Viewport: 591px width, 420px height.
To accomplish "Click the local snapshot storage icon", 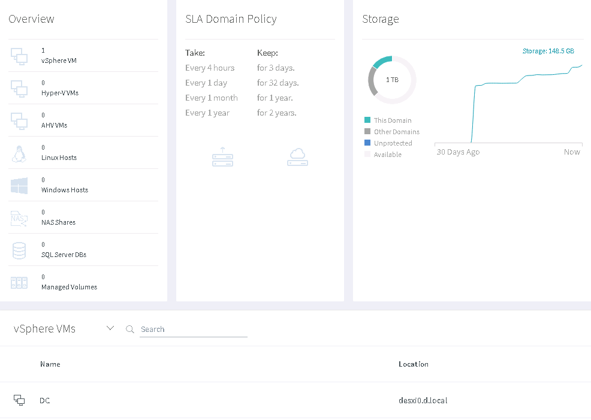I will click(x=222, y=157).
